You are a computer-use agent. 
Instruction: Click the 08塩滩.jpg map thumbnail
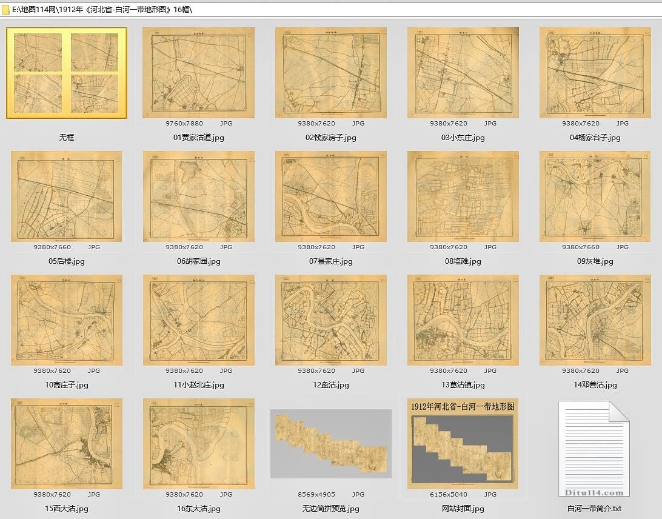coord(463,196)
